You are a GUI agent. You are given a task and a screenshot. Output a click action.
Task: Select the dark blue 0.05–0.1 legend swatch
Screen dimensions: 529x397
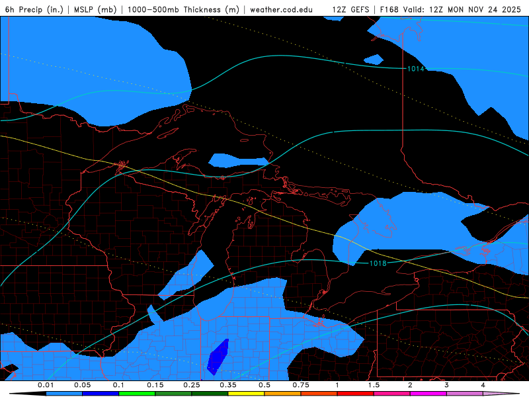[101, 394]
